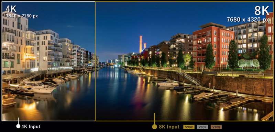The image size is (275, 132).
Task: Click the 8K Input label text
Action: 169,127
